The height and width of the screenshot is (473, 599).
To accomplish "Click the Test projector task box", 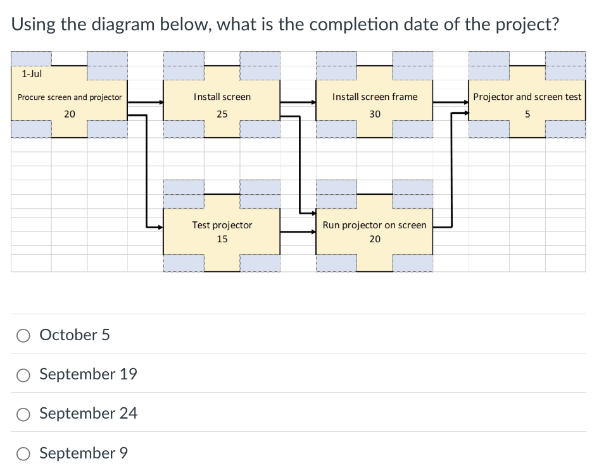I will (220, 225).
